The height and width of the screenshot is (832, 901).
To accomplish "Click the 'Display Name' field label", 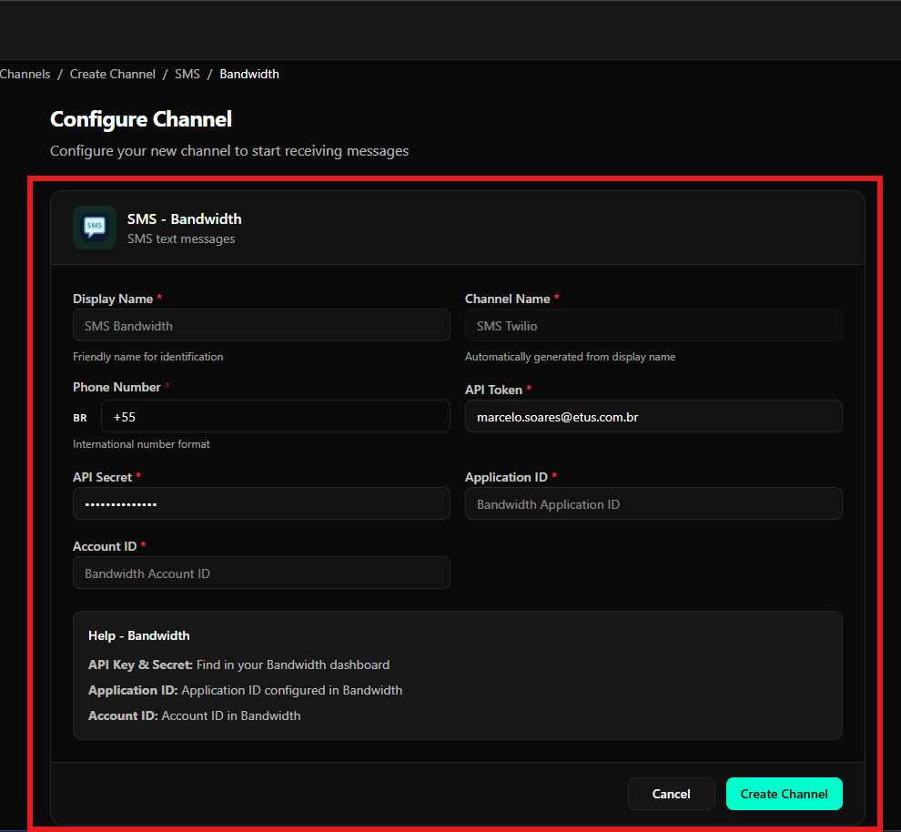I will click(x=113, y=299).
